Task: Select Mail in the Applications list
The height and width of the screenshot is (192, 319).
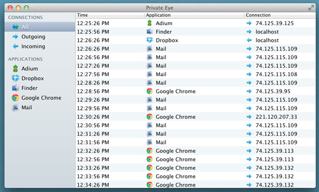Action: coord(40,108)
